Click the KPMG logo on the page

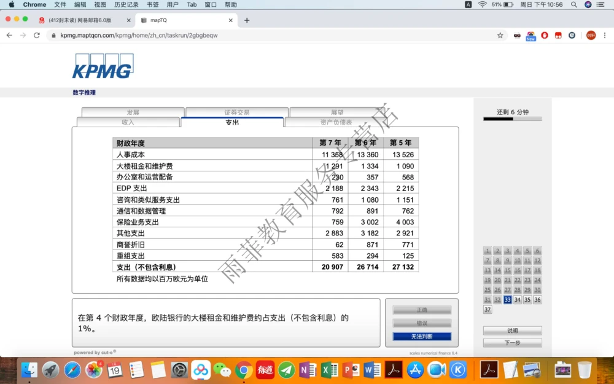pos(103,66)
